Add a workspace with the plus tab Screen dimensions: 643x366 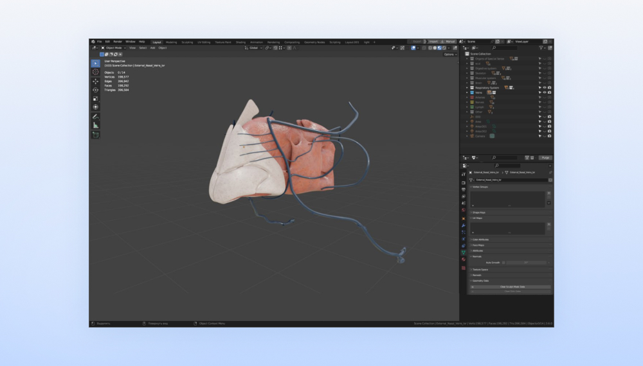click(x=374, y=42)
